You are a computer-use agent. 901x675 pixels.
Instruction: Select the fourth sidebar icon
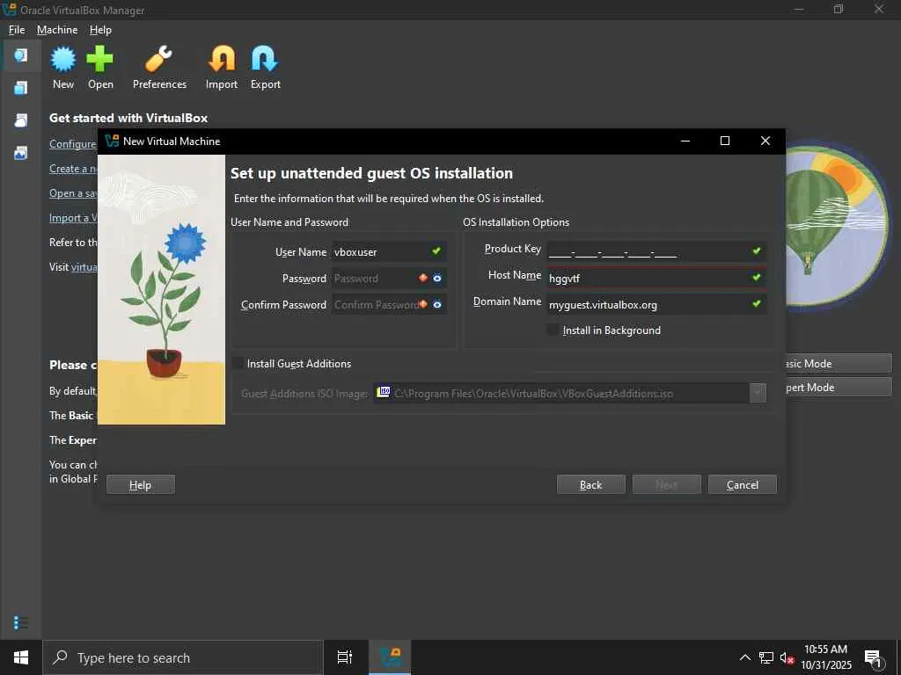point(21,153)
